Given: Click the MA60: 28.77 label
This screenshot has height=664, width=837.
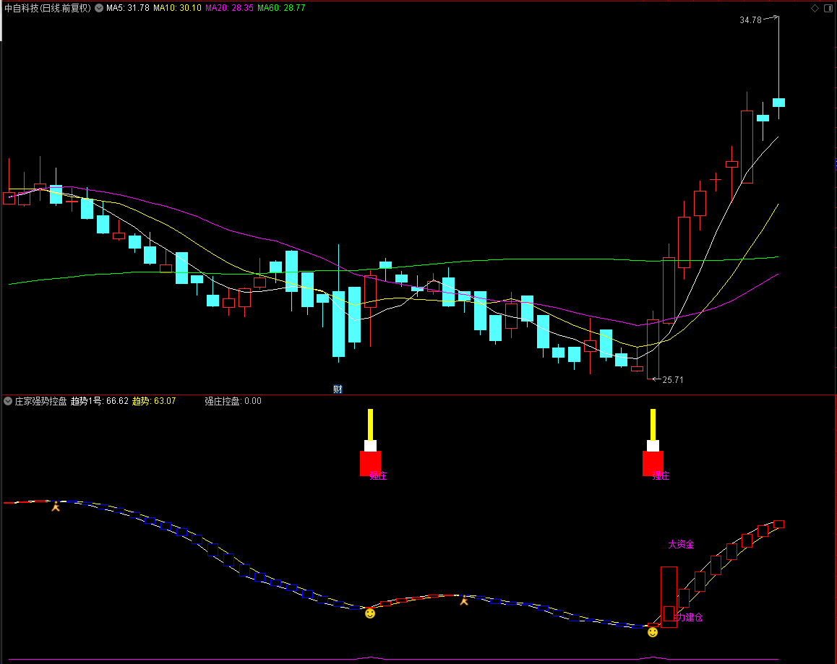Looking at the screenshot, I should click(x=281, y=8).
